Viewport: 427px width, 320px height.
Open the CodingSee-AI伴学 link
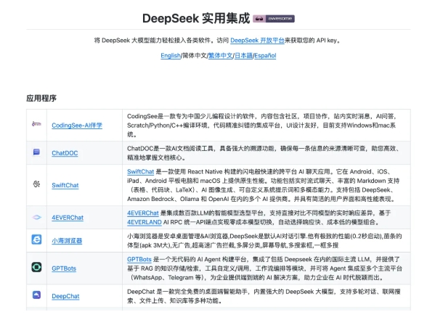(x=77, y=126)
